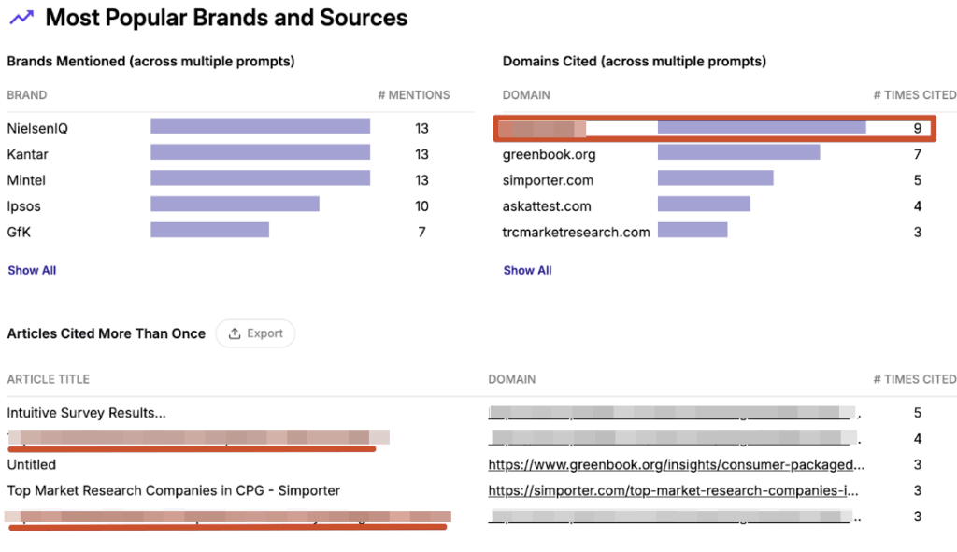Click the trending arrow icon beside the title
This screenshot has width=957, height=552.
click(x=21, y=18)
